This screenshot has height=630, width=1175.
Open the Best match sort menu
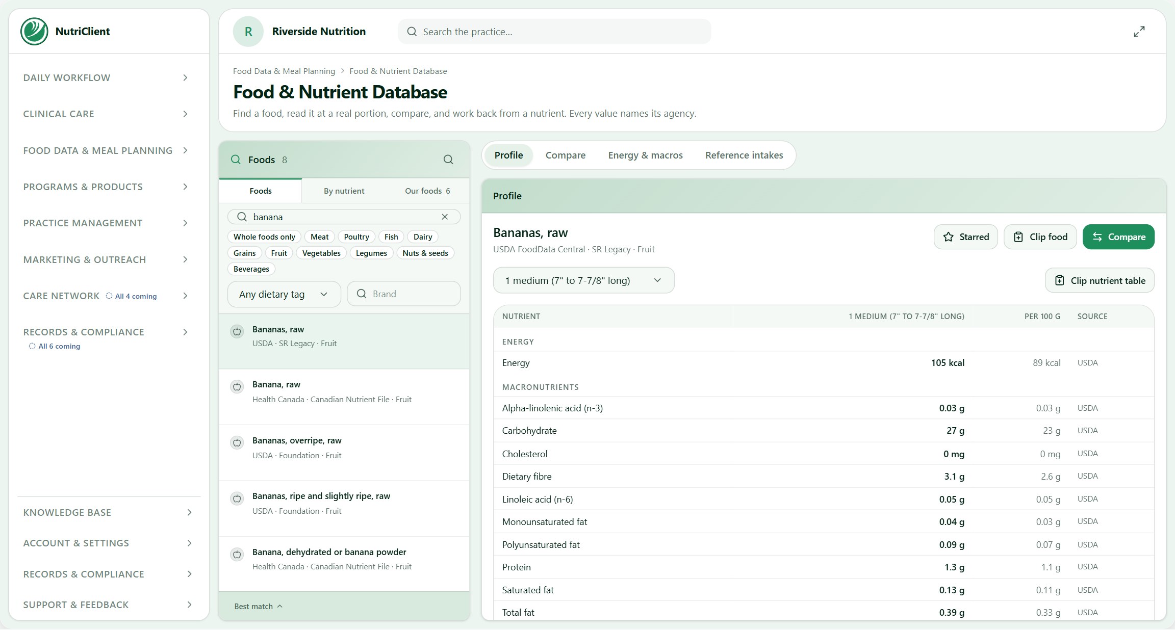258,606
